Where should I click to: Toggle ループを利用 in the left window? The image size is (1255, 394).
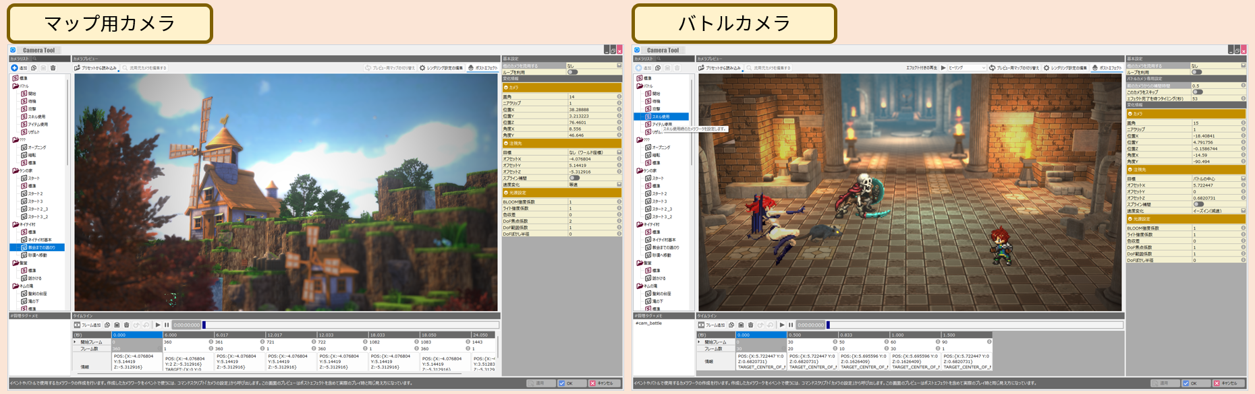pyautogui.click(x=573, y=73)
